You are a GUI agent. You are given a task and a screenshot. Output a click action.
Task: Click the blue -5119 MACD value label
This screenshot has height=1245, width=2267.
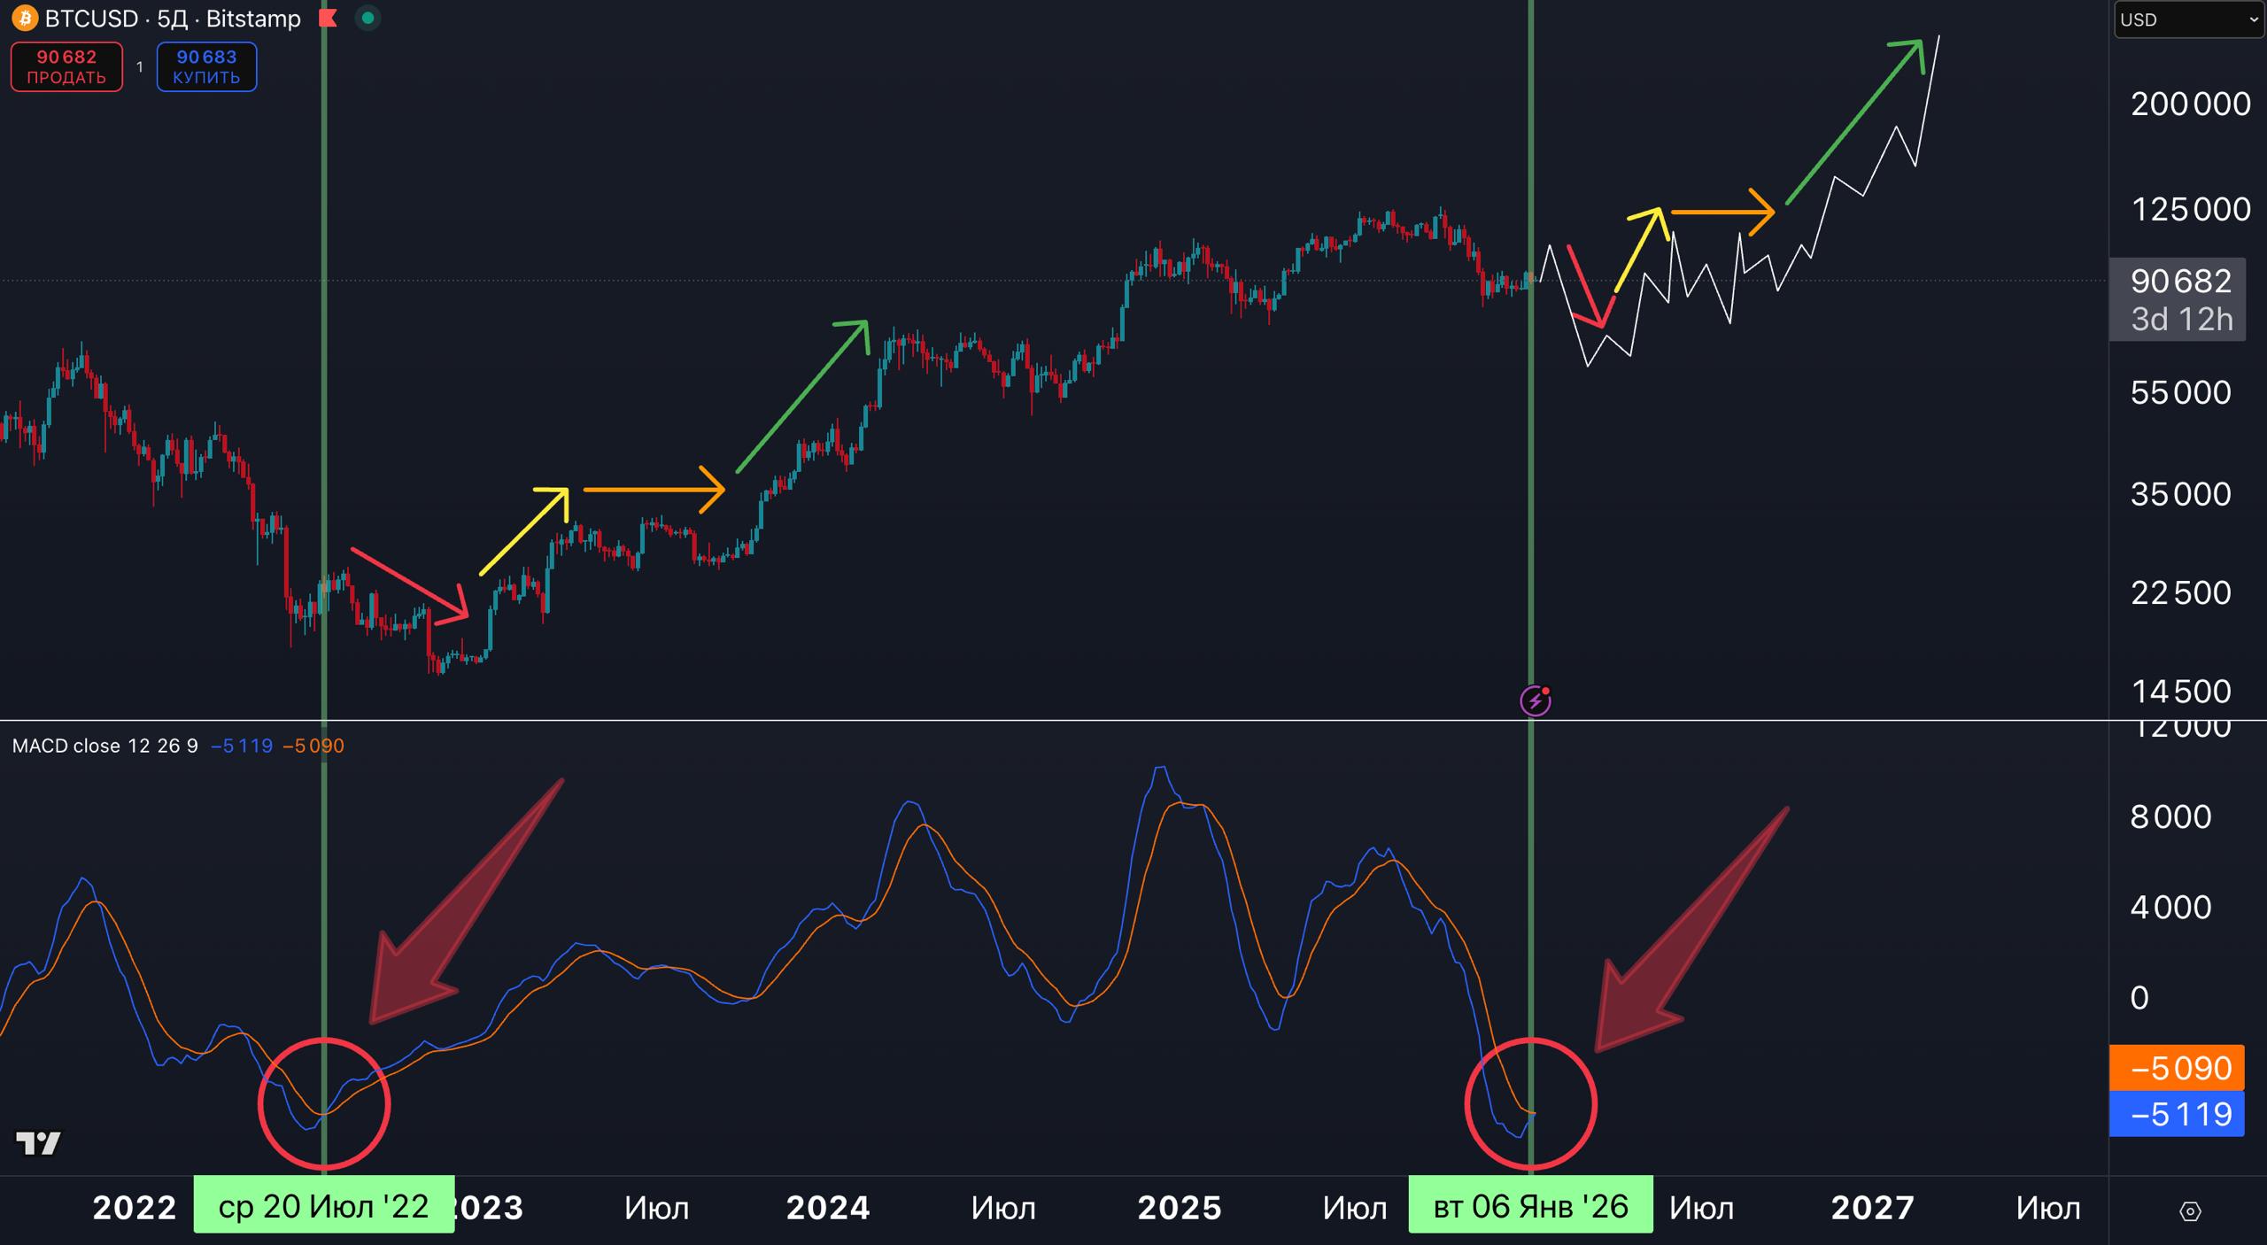tap(2177, 1114)
